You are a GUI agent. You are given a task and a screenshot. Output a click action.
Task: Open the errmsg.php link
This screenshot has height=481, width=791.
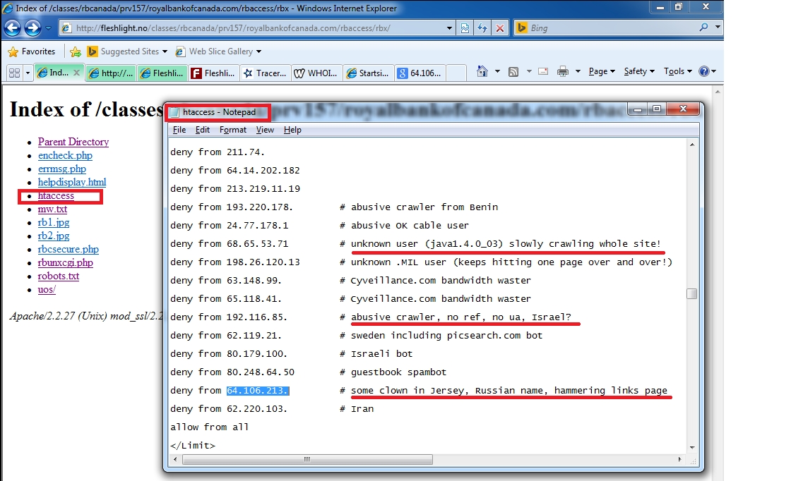click(62, 169)
